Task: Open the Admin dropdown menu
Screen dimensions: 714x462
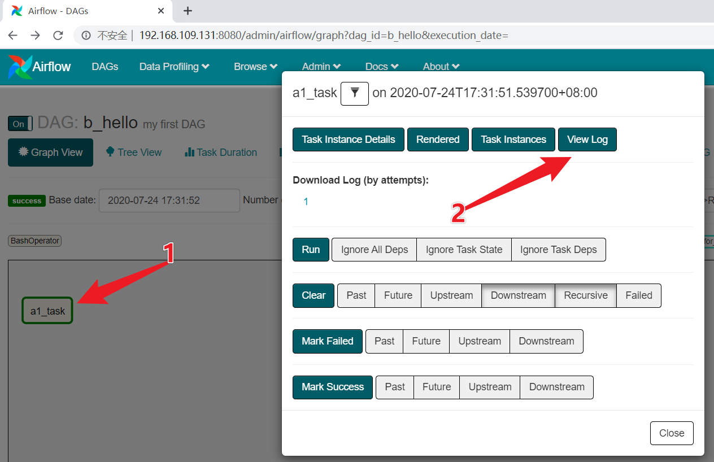Action: click(x=321, y=66)
